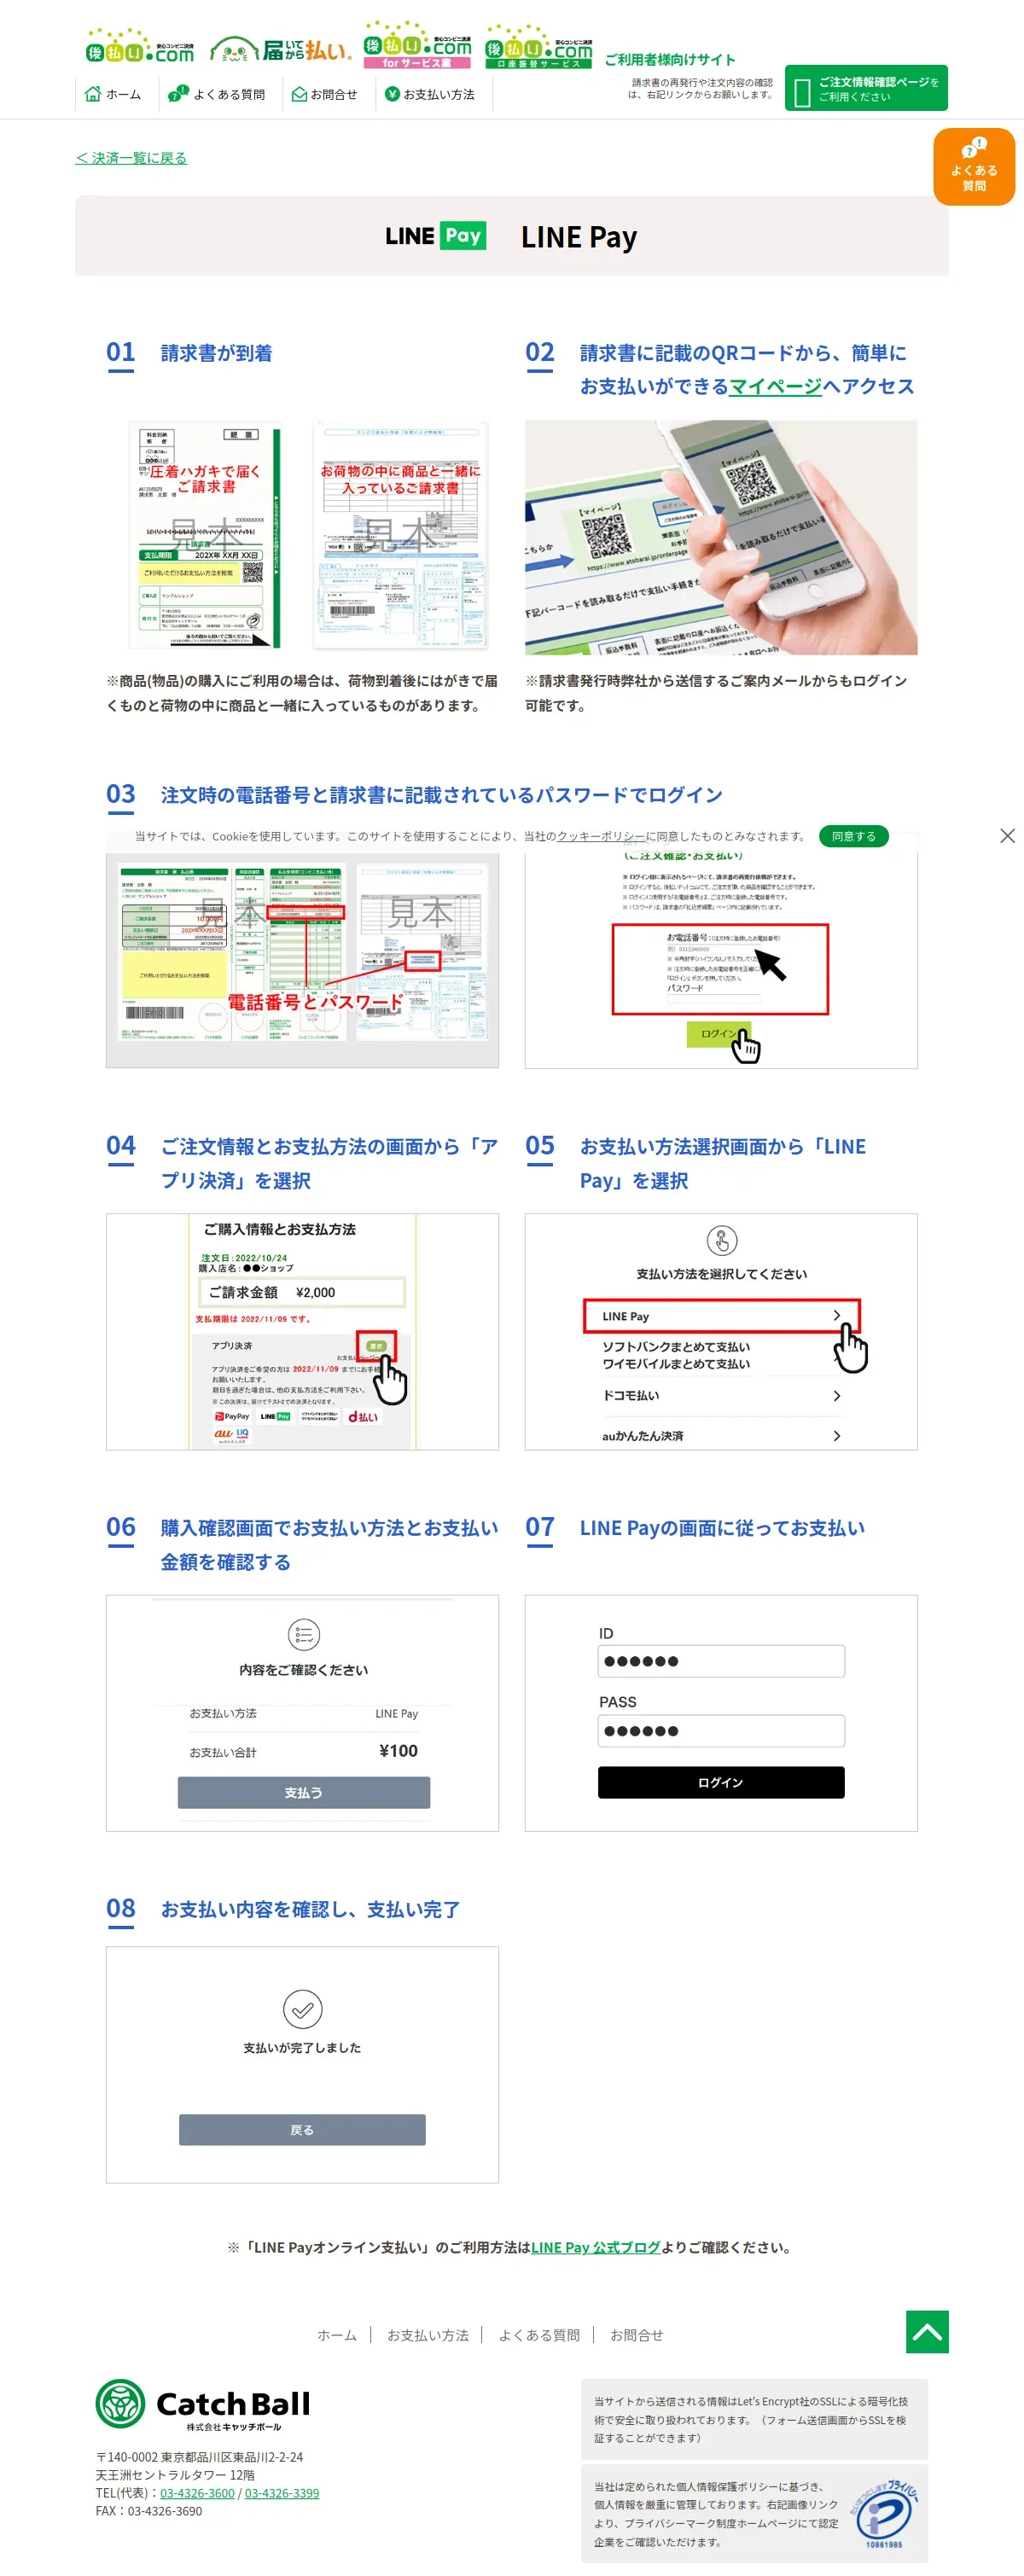Click the PASS input field

pos(721,1731)
